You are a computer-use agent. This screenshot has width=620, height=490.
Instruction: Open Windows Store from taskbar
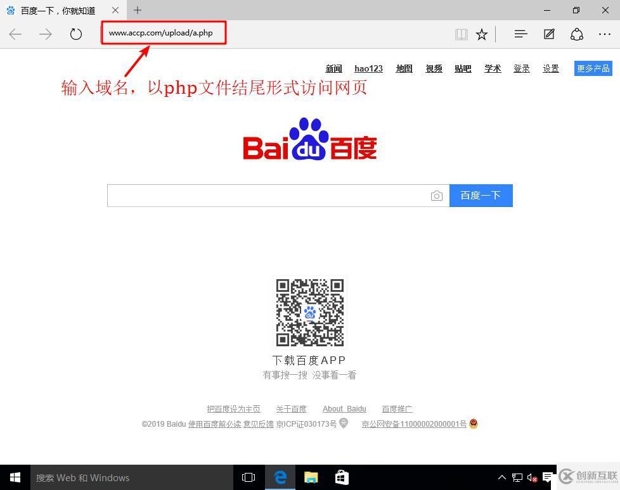coord(342,478)
